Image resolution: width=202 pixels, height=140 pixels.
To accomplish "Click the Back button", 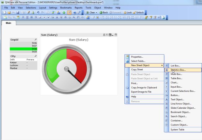I will point(104,13).
